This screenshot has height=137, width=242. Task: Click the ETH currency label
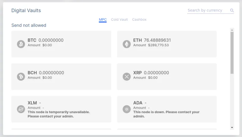(138, 40)
